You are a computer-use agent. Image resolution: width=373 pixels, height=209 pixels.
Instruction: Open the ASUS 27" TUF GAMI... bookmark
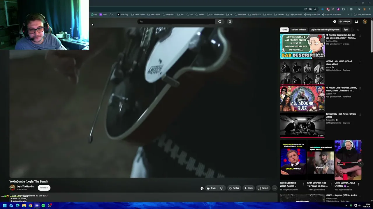coord(332,15)
